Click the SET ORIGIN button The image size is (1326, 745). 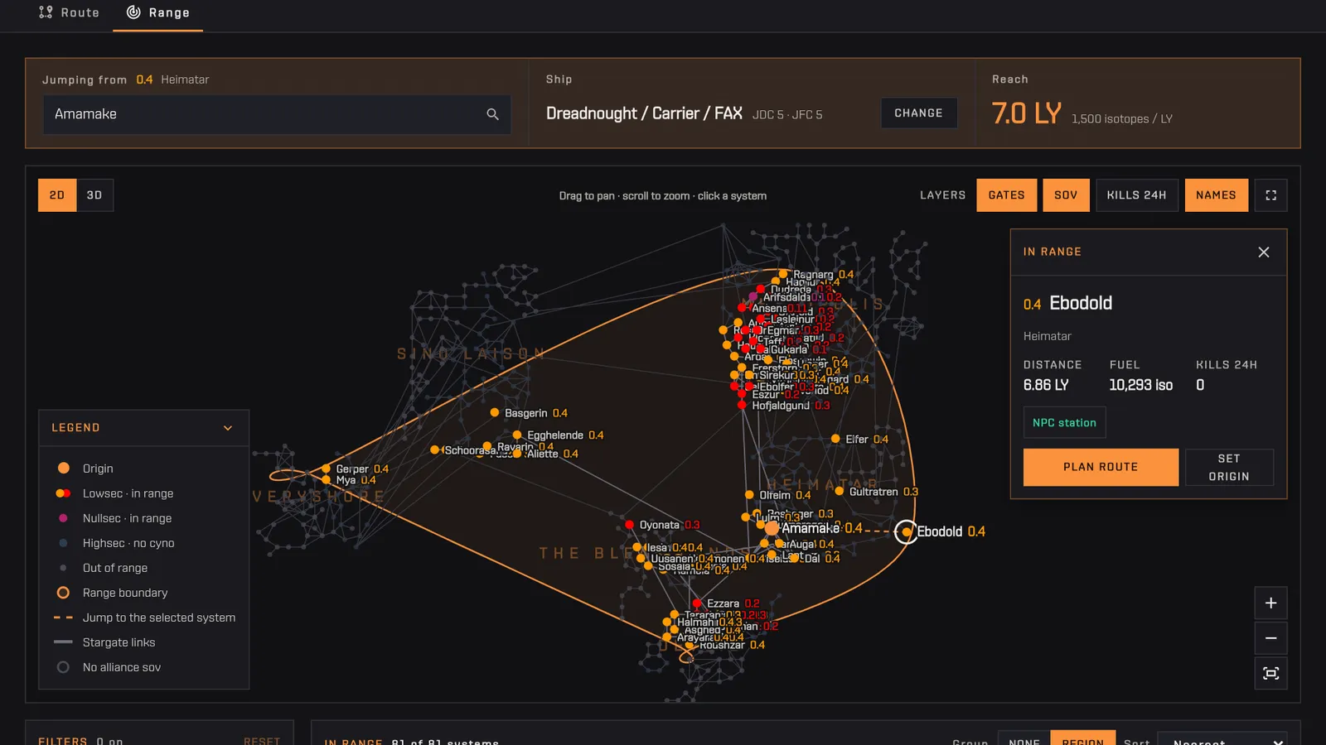(x=1229, y=467)
